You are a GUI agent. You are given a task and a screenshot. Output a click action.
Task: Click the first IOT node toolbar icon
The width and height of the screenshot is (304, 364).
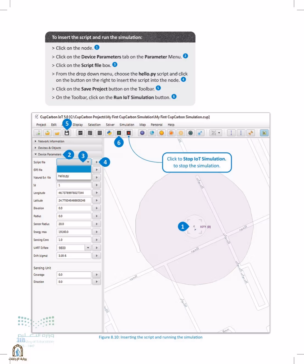pos(80,133)
